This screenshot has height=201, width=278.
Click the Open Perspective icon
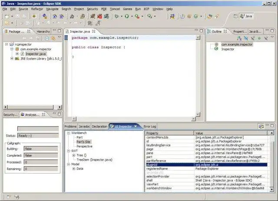click(235, 16)
